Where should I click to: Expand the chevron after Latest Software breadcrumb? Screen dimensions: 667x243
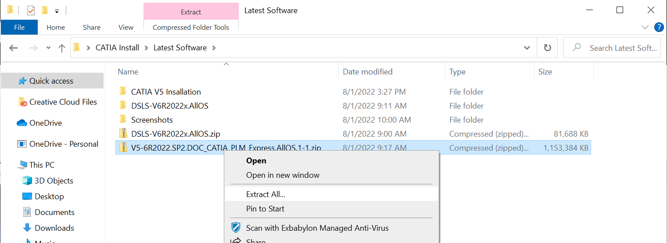(x=214, y=48)
